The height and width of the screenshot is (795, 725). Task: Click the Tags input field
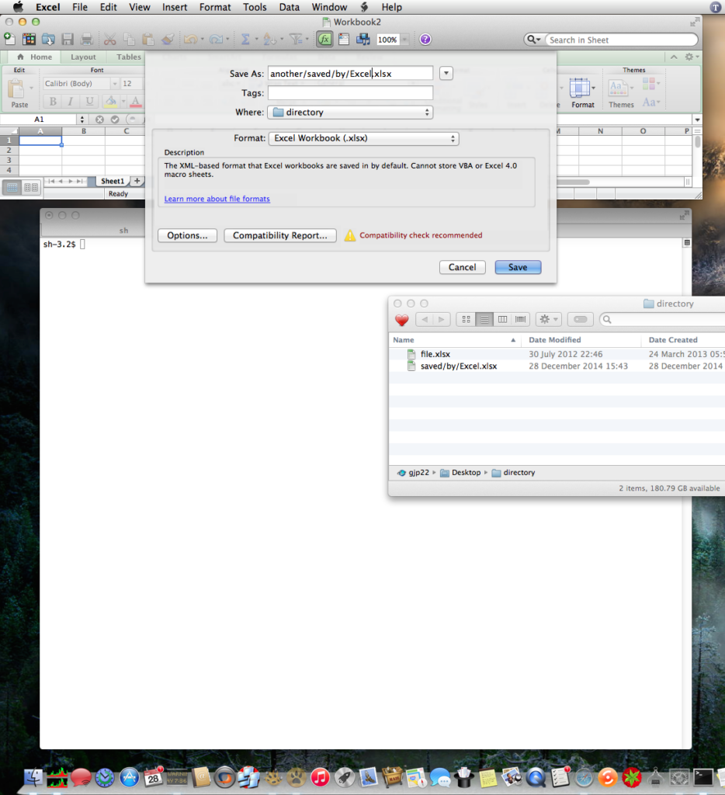[350, 93]
